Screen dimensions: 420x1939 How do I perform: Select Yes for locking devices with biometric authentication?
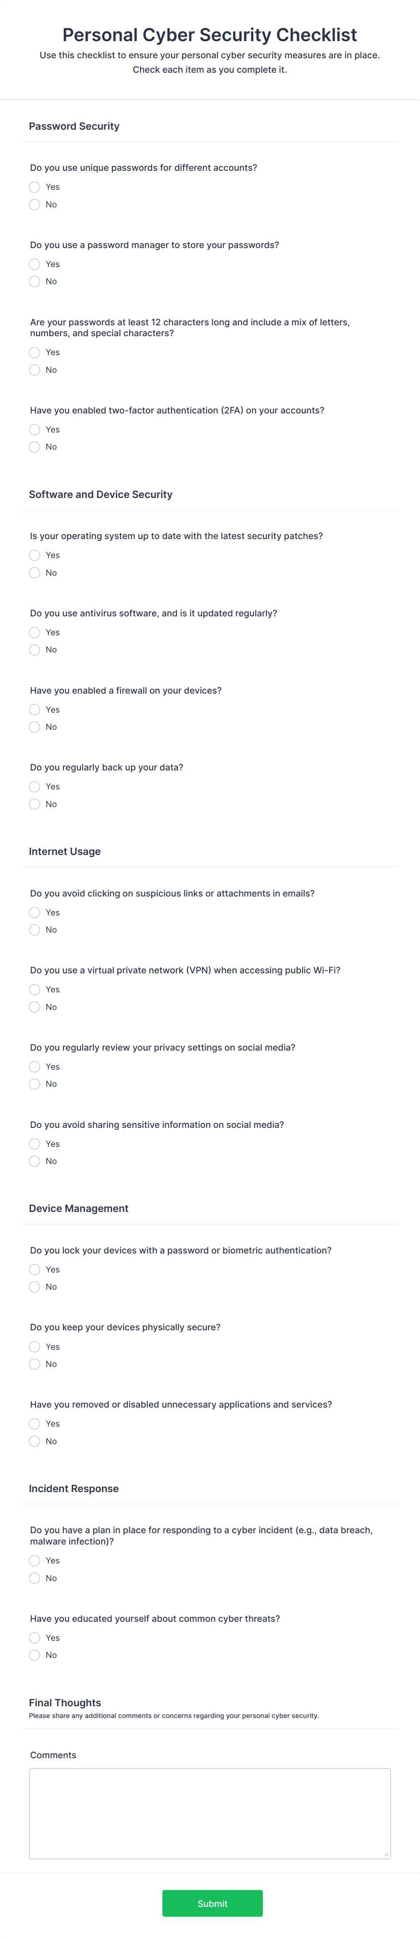pyautogui.click(x=35, y=1269)
